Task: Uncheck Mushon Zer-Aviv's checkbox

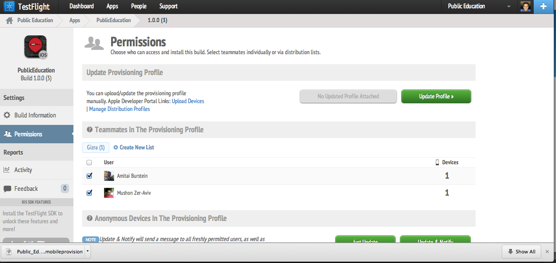Action: tap(89, 192)
